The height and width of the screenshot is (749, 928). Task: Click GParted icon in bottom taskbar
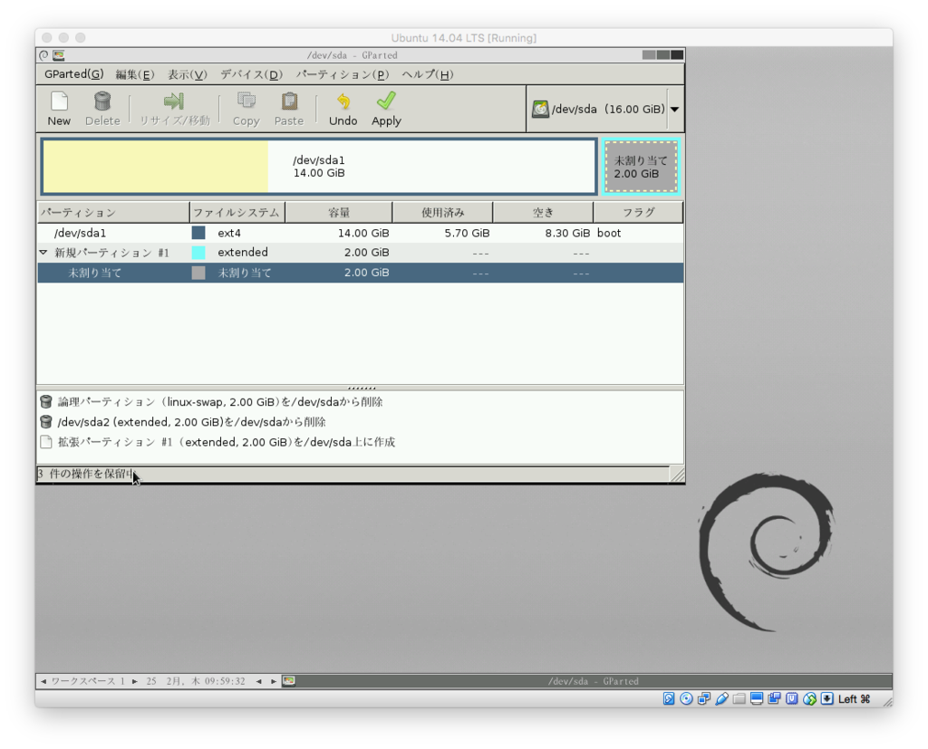289,681
